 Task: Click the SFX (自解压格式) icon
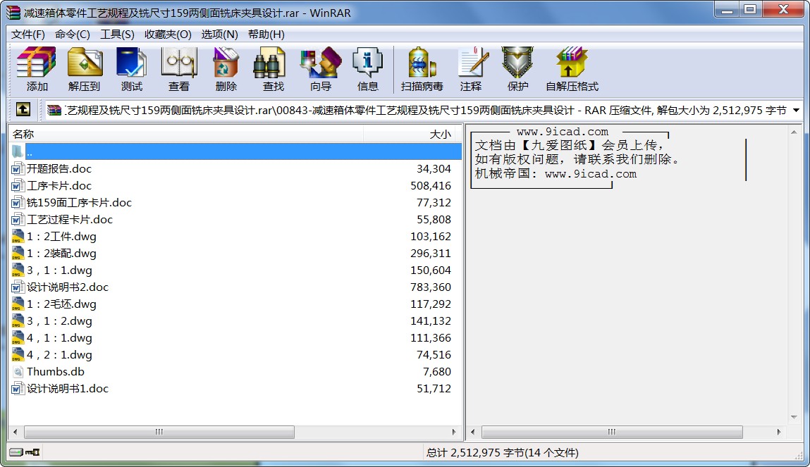click(x=572, y=69)
